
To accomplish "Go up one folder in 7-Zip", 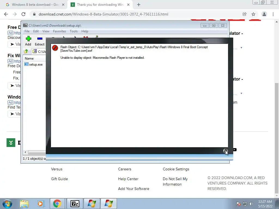I will point(26,51).
